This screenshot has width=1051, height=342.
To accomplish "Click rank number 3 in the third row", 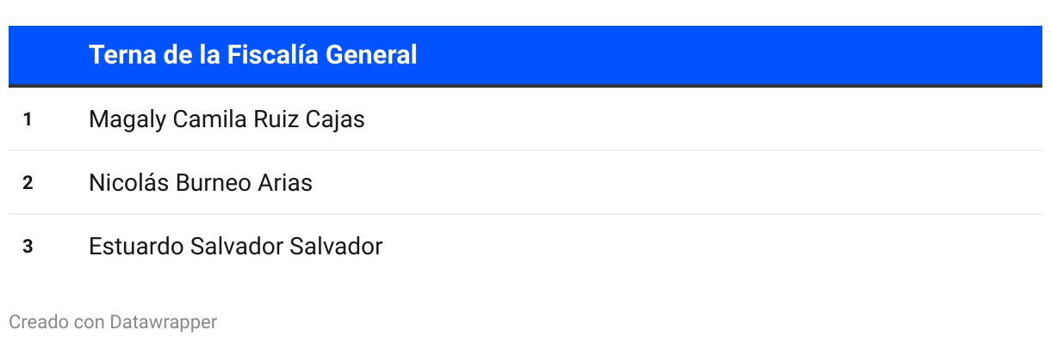I will click(28, 247).
